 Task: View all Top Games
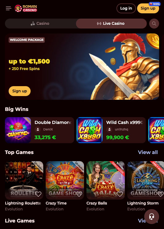tap(148, 152)
